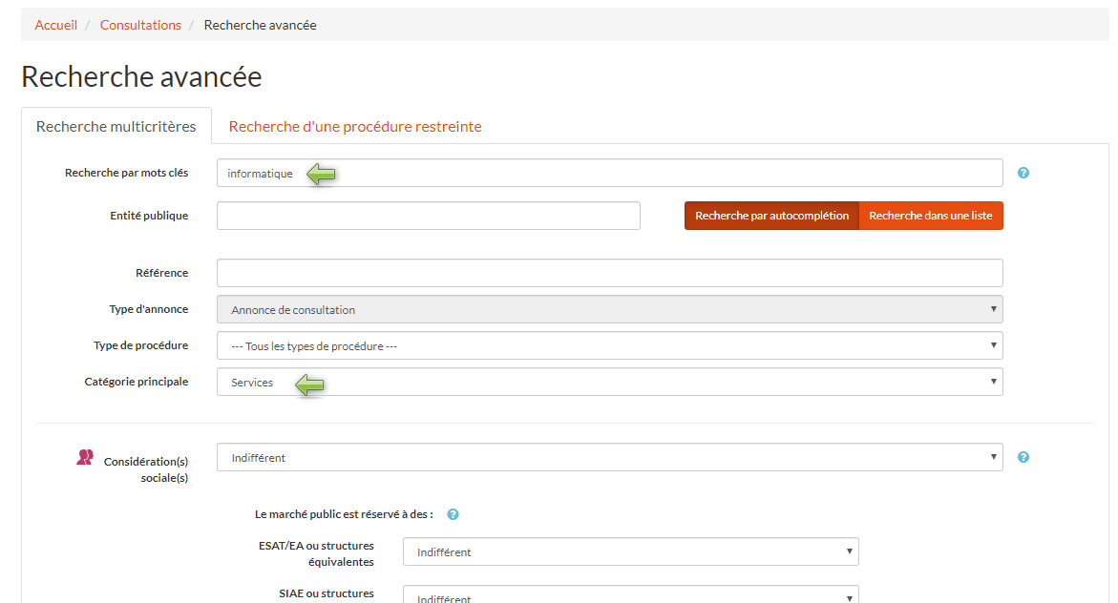The image size is (1118, 603).
Task: Click the green arrow beside 'Services'
Action: (309, 384)
